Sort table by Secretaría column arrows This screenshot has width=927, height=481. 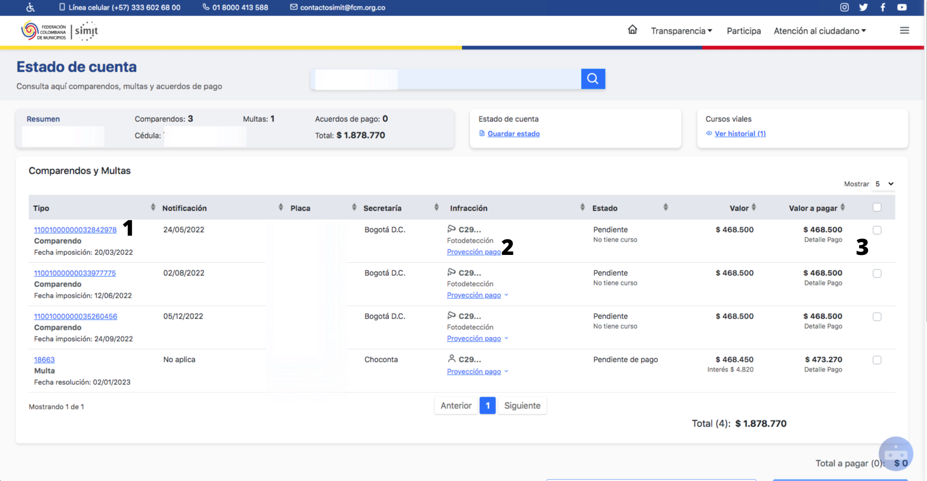[436, 207]
